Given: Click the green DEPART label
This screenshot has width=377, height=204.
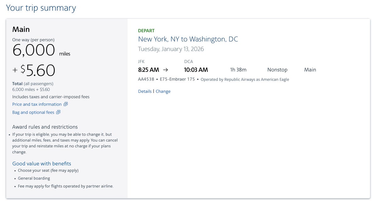Looking at the screenshot, I should click(x=146, y=31).
